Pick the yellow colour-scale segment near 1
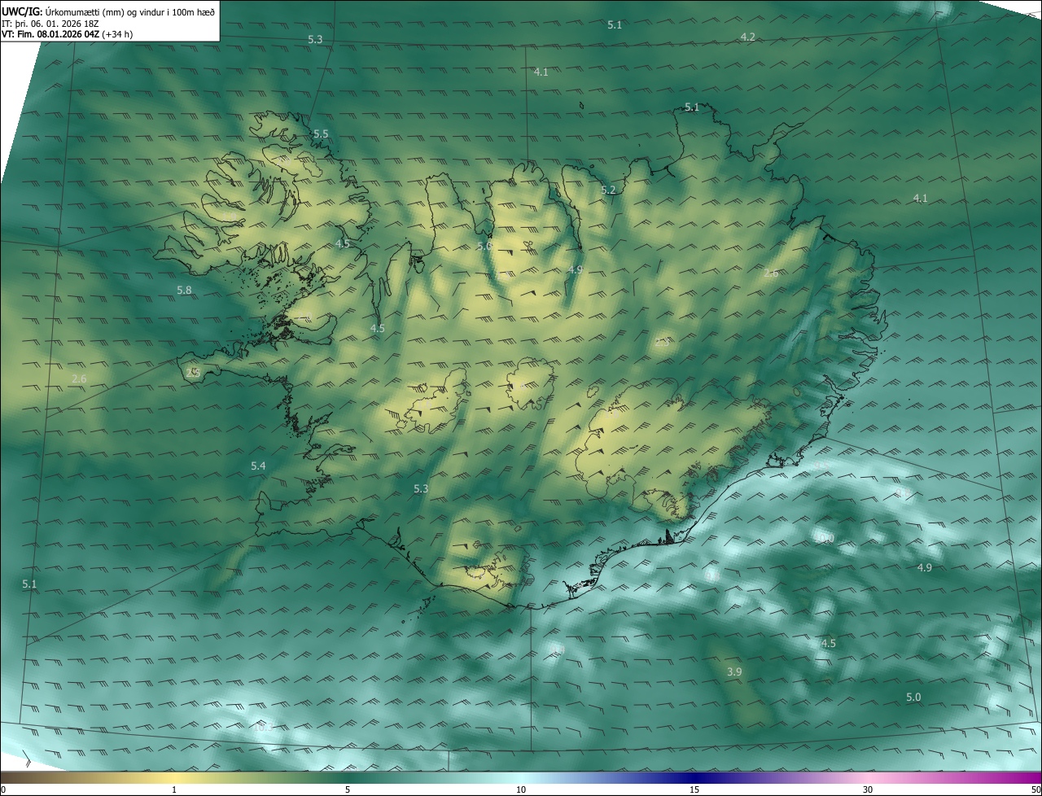The width and height of the screenshot is (1042, 796). [174, 777]
